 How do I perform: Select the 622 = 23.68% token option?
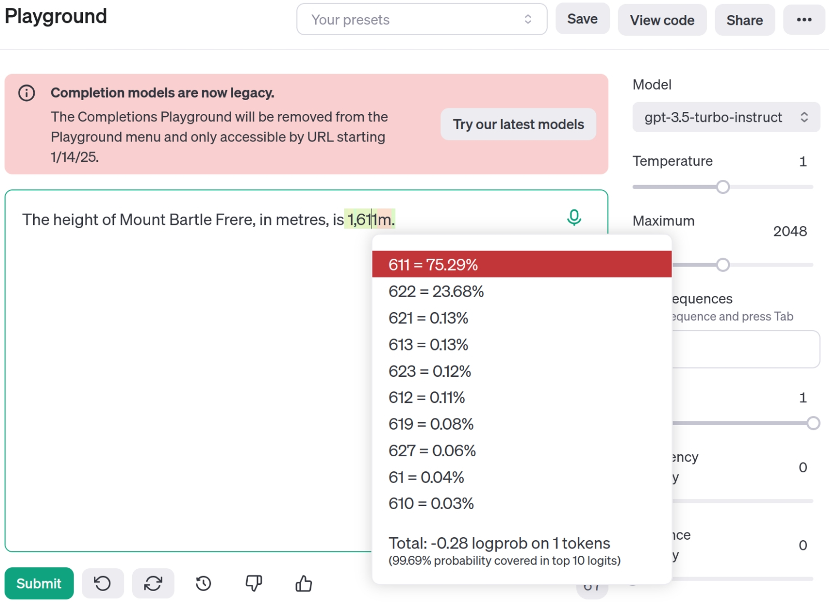[521, 291]
